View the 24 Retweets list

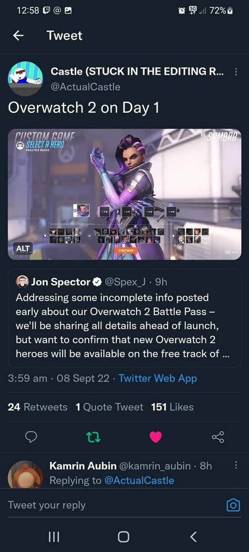coord(37,407)
